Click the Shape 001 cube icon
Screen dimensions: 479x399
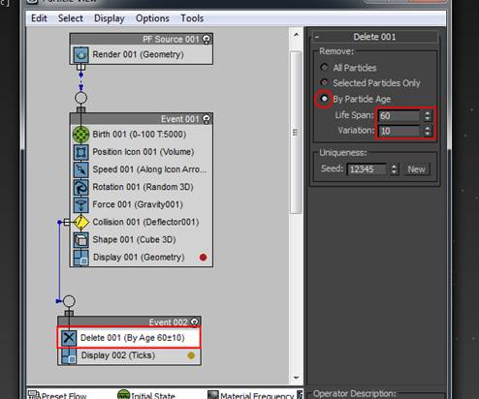[80, 240]
